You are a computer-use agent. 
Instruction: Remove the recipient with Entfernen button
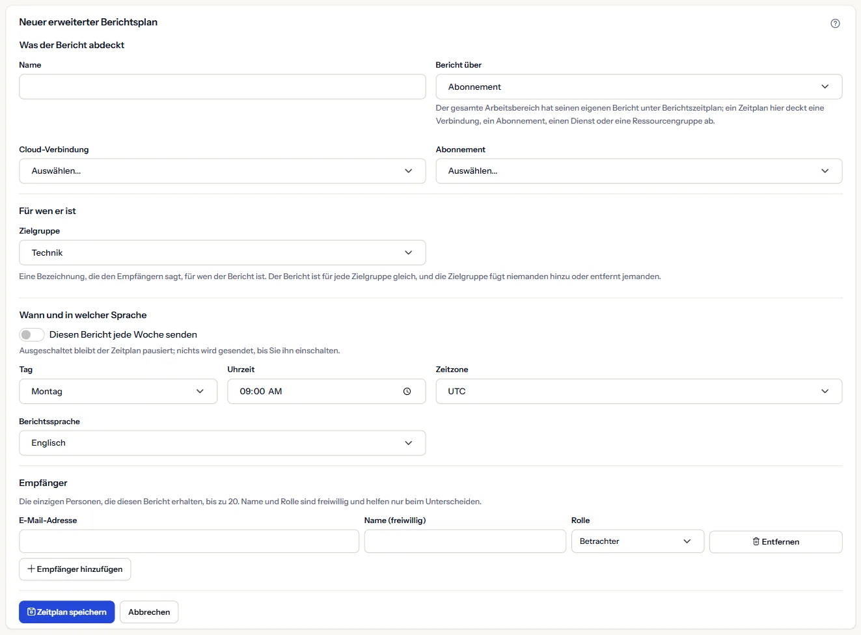(776, 542)
